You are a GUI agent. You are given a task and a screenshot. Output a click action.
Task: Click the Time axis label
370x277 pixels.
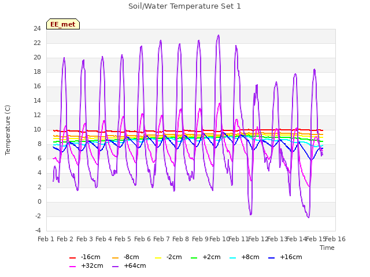click(x=327, y=248)
